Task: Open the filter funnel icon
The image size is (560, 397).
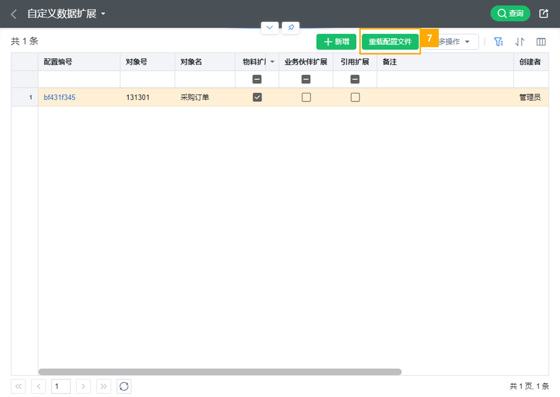Action: tap(498, 42)
